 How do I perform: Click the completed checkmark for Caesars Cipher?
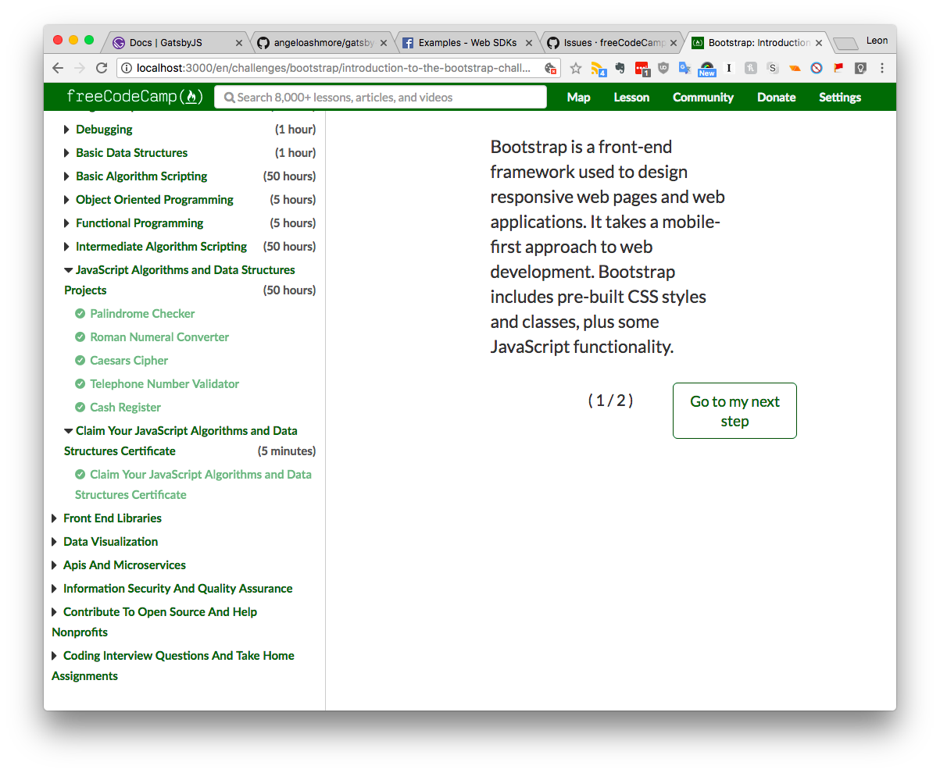pyautogui.click(x=80, y=360)
